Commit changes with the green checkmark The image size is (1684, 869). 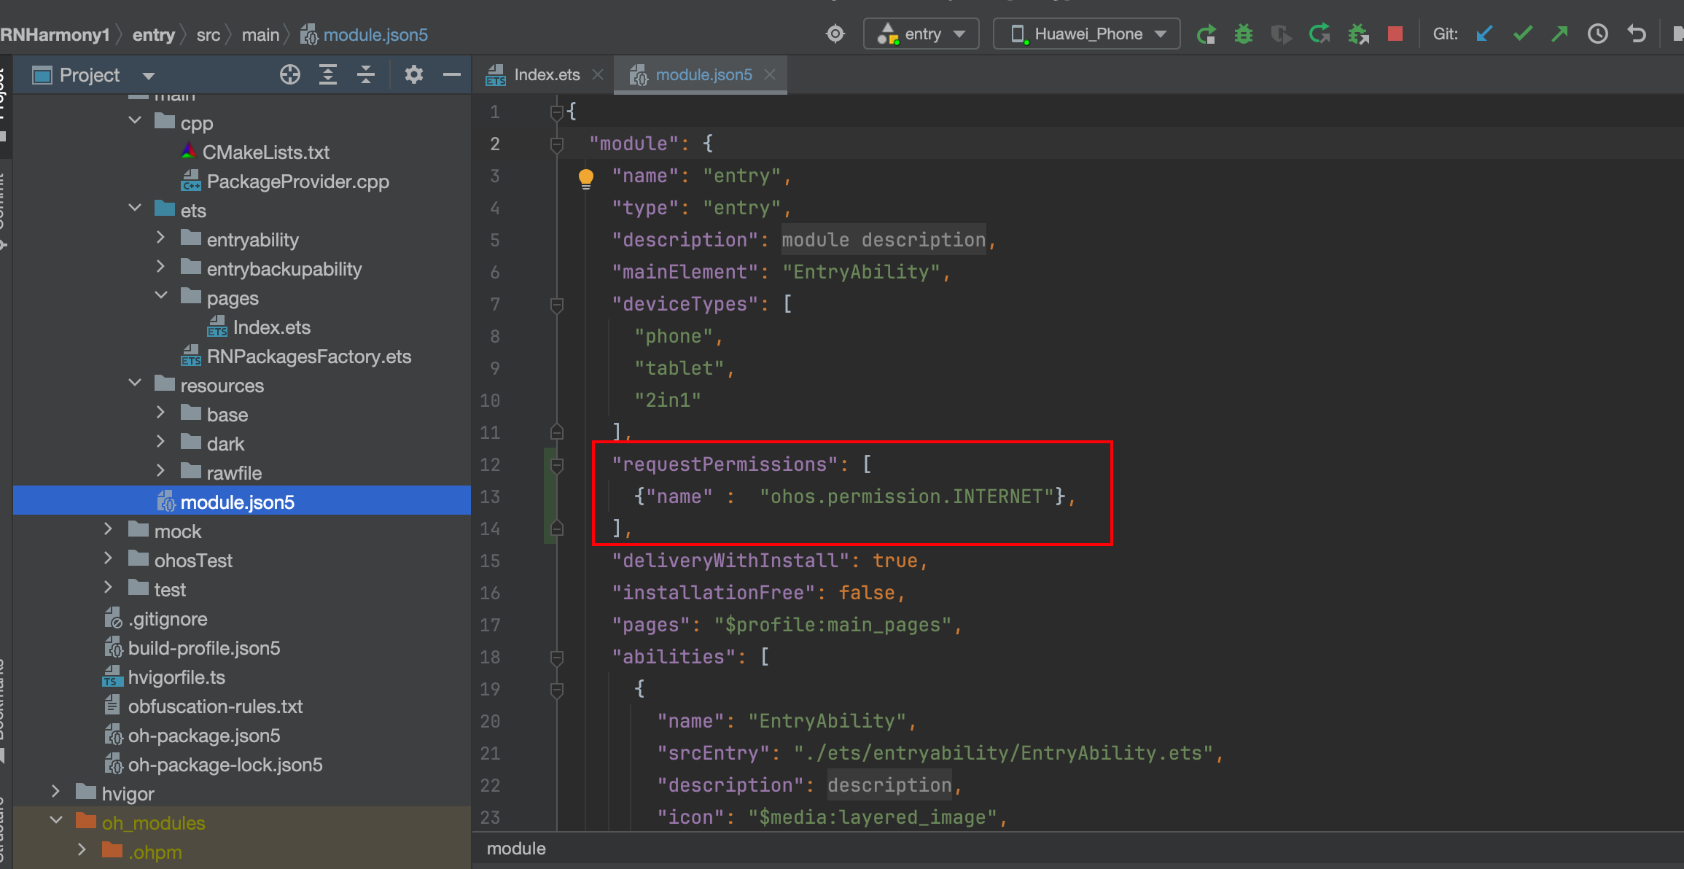(1523, 34)
